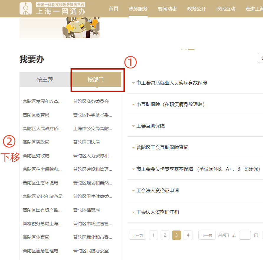The width and height of the screenshot is (263, 260).
Task: Expand the 市工会灵活就业人员疾病身故保障 item
Action: click(x=171, y=83)
